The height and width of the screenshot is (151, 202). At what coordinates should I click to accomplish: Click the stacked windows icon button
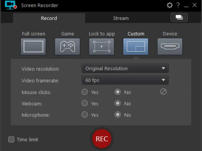pyautogui.click(x=179, y=17)
